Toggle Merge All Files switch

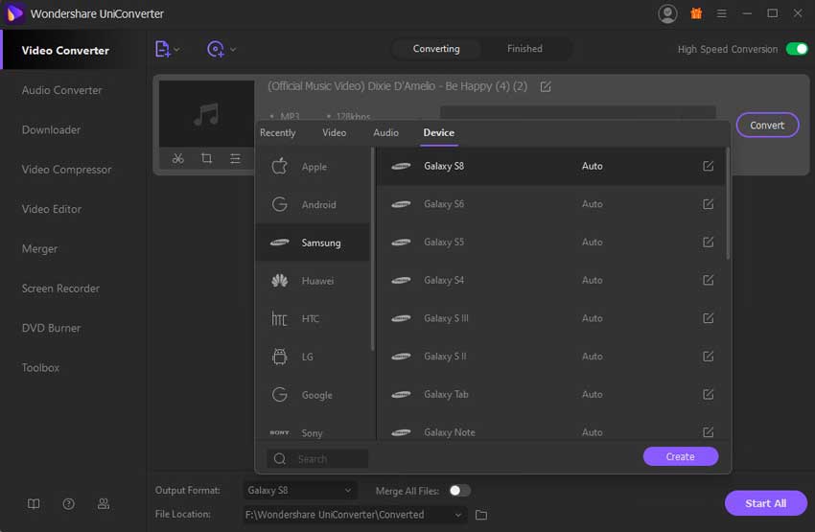point(459,491)
